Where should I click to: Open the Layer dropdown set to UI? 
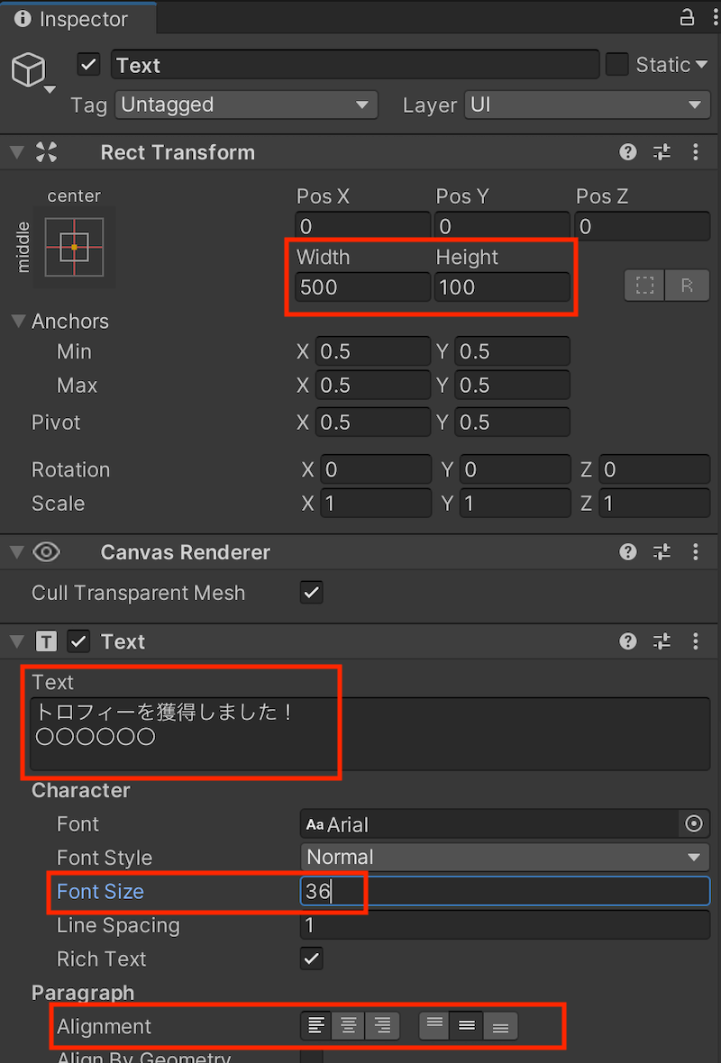(x=586, y=104)
